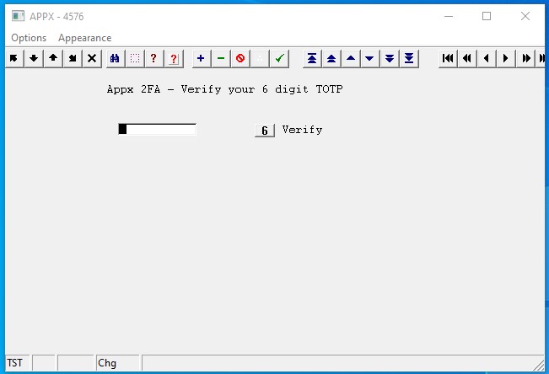549x374 pixels.
Task: Click the green checkmark accept icon
Action: pyautogui.click(x=280, y=58)
